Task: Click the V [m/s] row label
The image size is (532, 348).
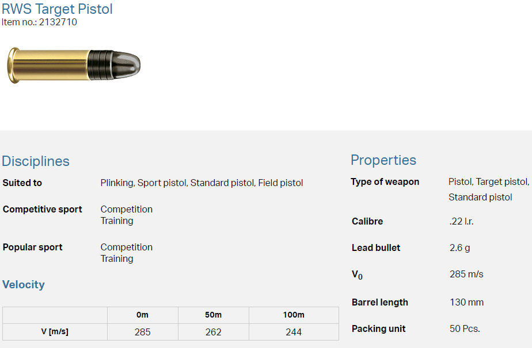Action: tap(55, 332)
